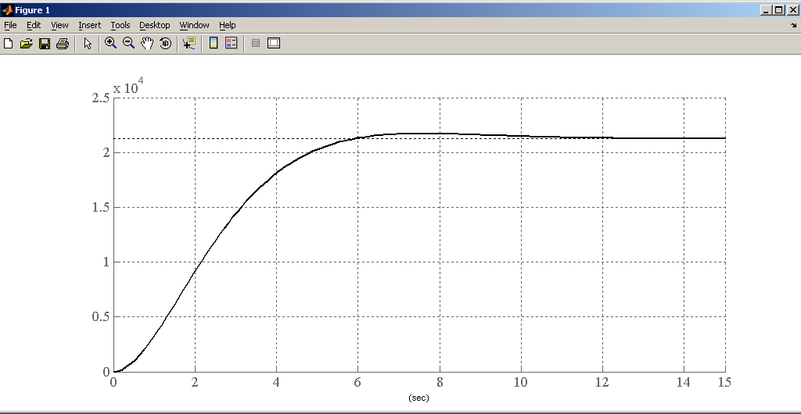The height and width of the screenshot is (414, 801).
Task: Click the y-axis tick label 0.5
Action: [100, 316]
